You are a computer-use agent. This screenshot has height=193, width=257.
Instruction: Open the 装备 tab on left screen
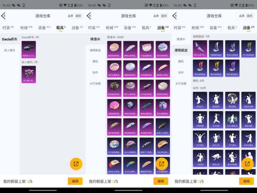tap(44, 28)
